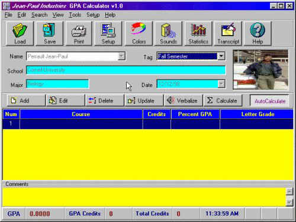This screenshot has height=222, width=296.
Task: Click the Major input field
Action: (x=57, y=84)
